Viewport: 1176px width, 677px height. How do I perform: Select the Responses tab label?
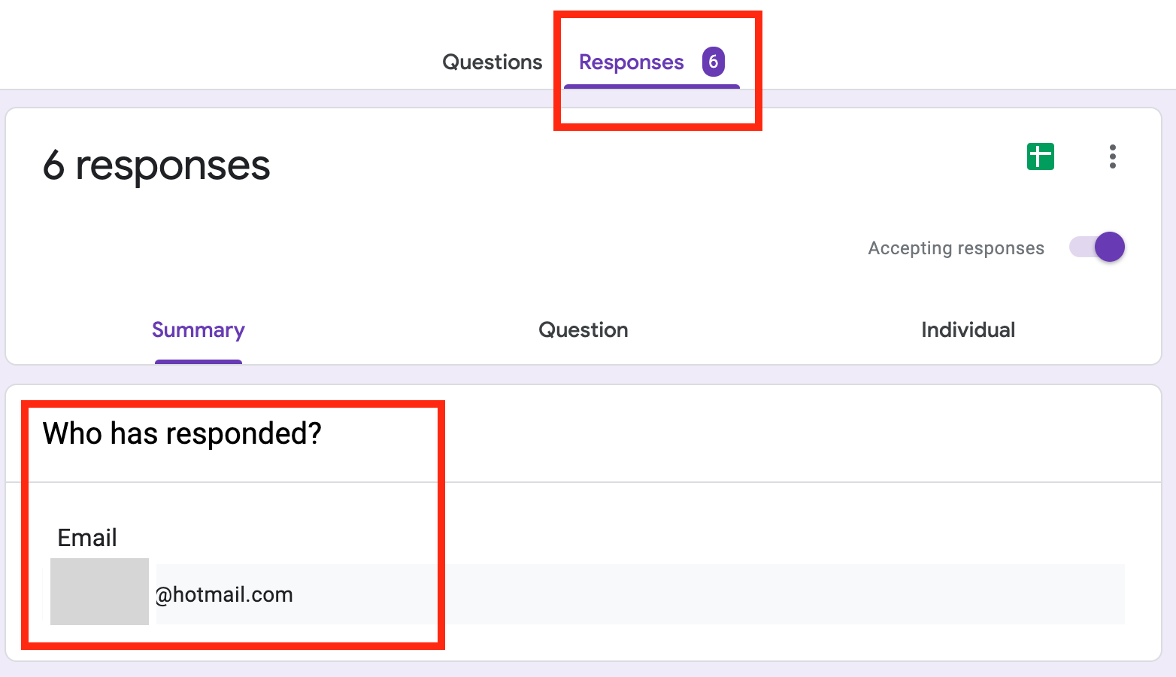[632, 62]
